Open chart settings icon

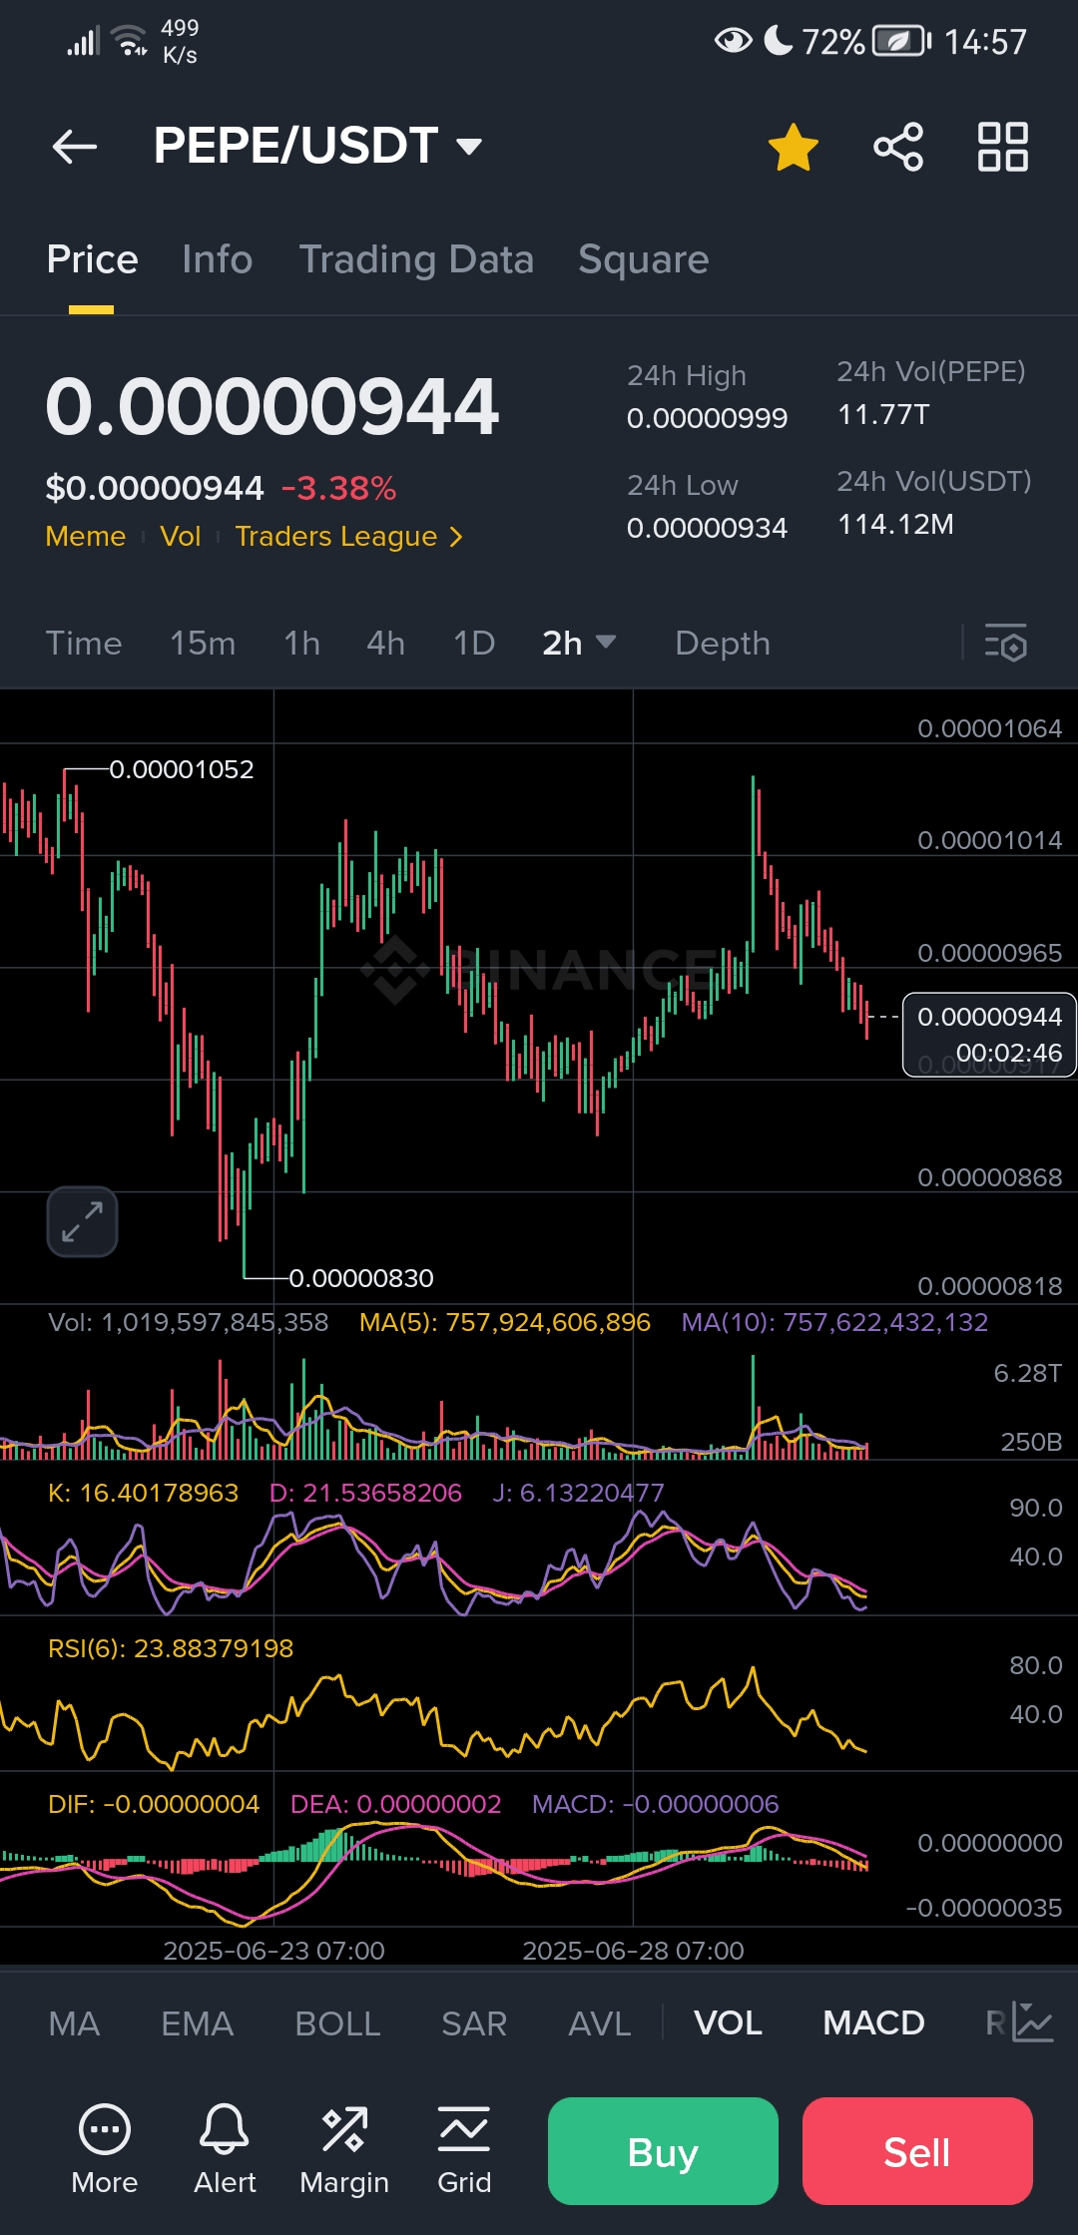(x=1005, y=643)
